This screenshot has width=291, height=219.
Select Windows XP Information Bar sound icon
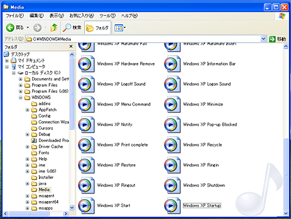tap(172, 64)
